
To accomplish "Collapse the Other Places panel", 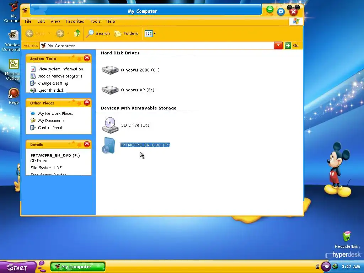I will [87, 103].
